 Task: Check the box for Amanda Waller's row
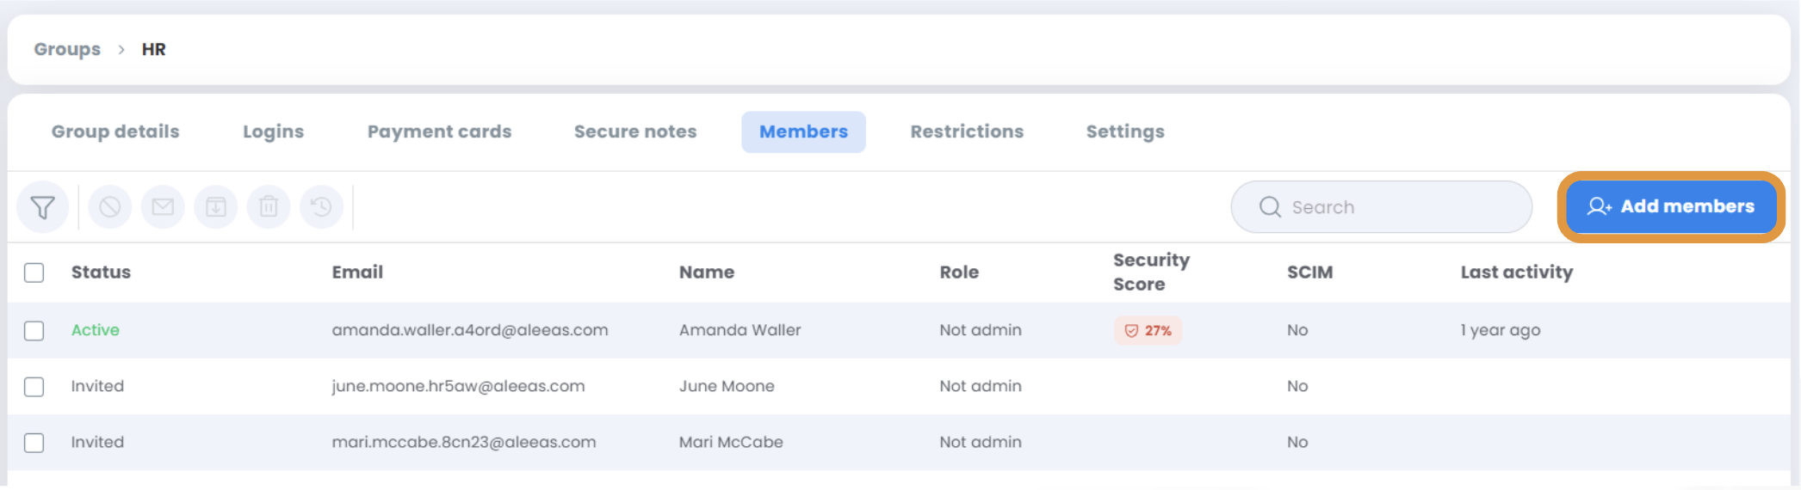(x=34, y=331)
